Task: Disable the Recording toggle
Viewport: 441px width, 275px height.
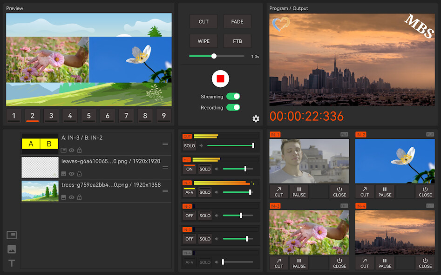Action: 233,107
